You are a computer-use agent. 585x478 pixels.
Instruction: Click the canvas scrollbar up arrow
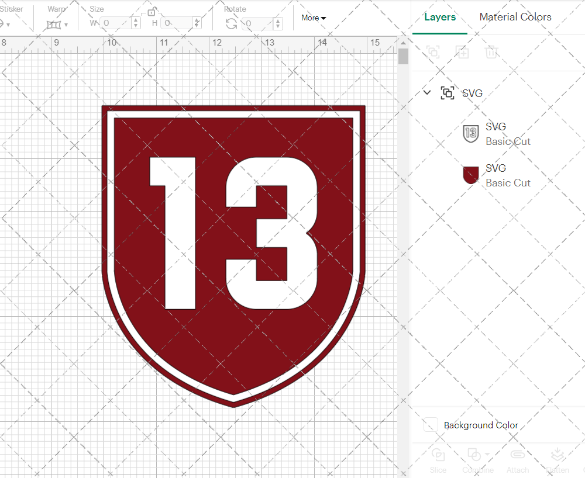click(403, 43)
